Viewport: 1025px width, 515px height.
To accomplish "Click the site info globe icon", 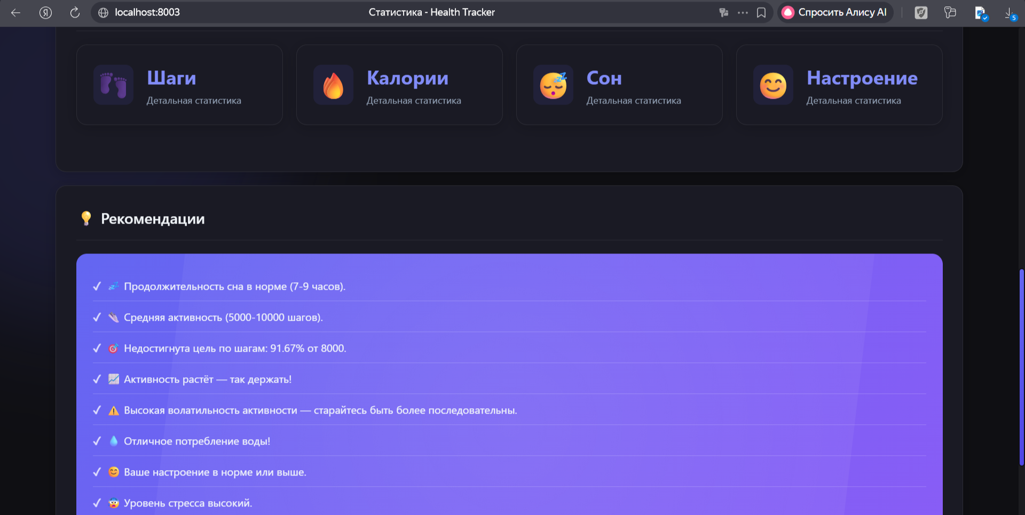I will pos(103,12).
